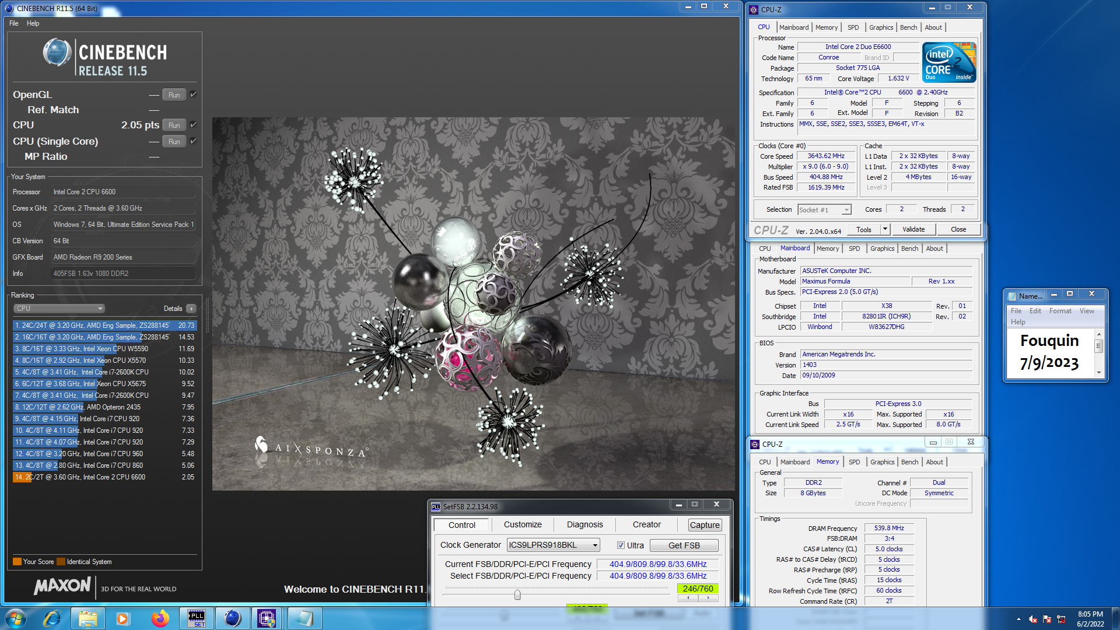The height and width of the screenshot is (630, 1120).
Task: Open the Bench tab in top CPU-Z
Action: pyautogui.click(x=908, y=27)
